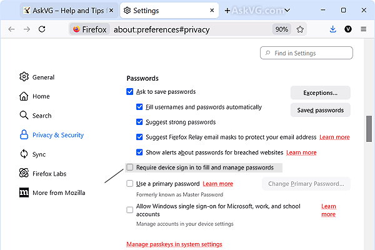Disable Suggest strong passwords option
Viewport: 375px width, 250px height.
tap(139, 122)
